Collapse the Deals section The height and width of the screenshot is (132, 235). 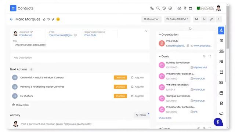(160, 56)
